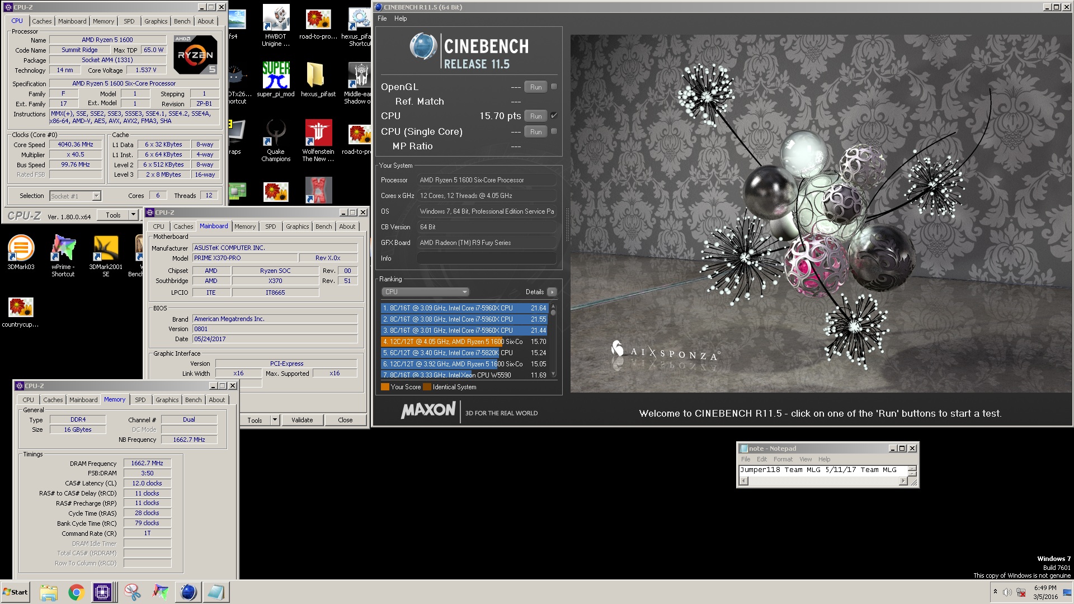1074x604 pixels.
Task: Open the Bench tab in top CPU-Z
Action: coord(182,21)
